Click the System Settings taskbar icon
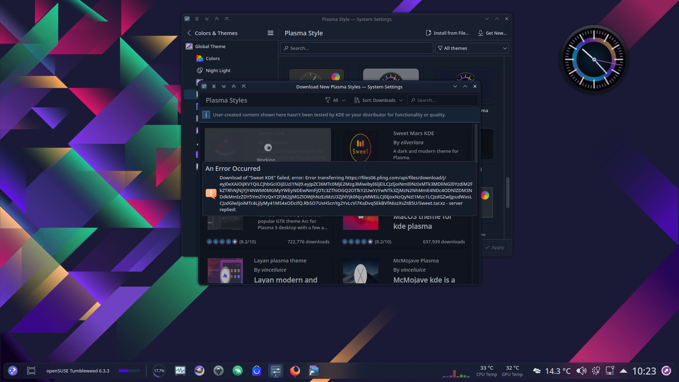 click(x=276, y=371)
